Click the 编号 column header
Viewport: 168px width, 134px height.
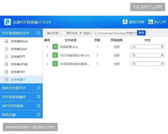point(47,40)
